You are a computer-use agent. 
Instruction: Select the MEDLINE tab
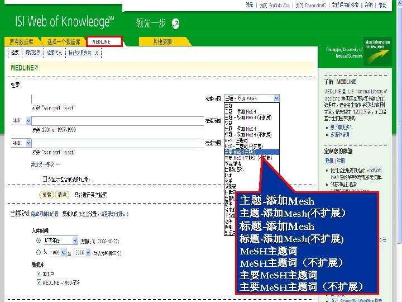point(104,41)
